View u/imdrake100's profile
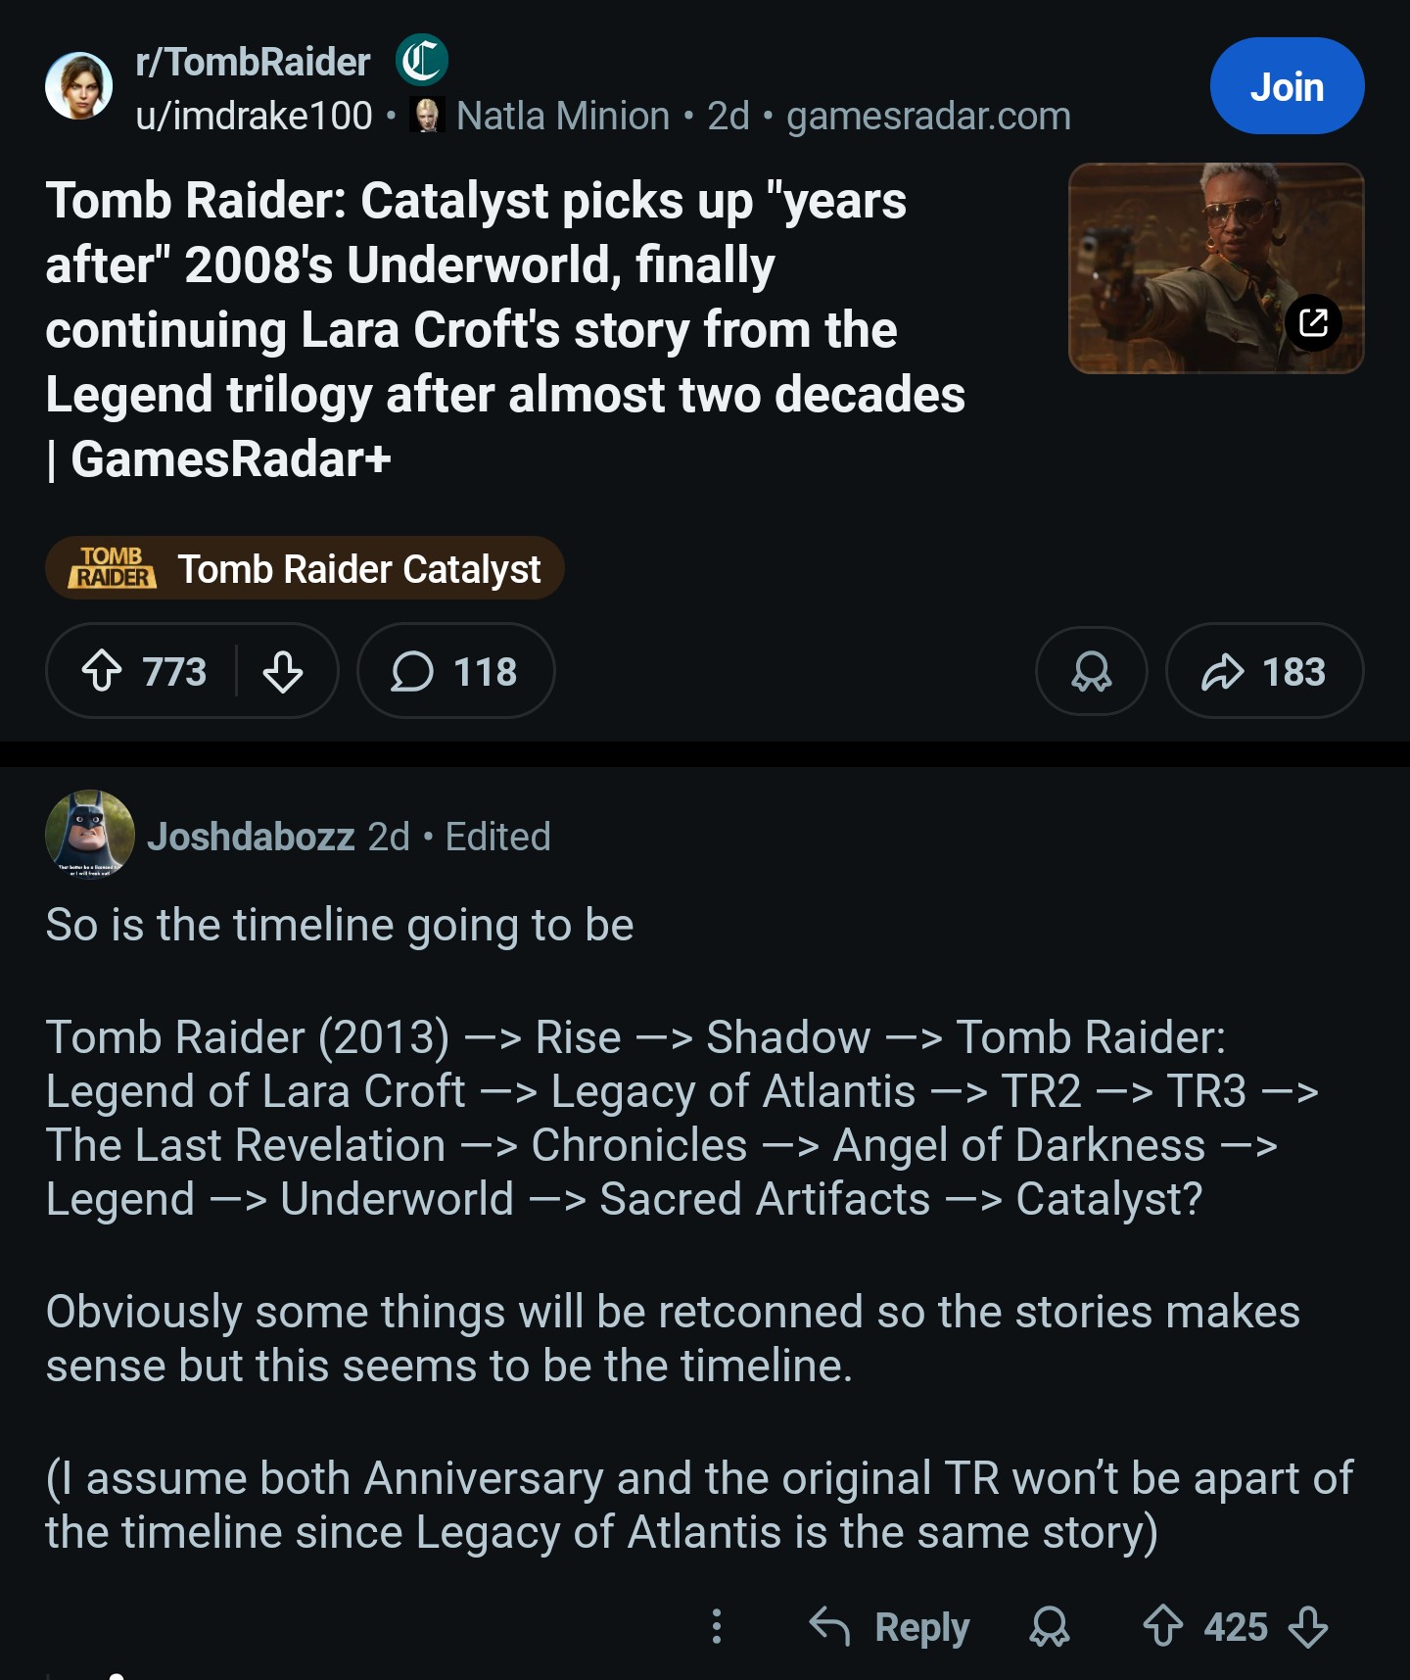The height and width of the screenshot is (1680, 1410). point(254,116)
